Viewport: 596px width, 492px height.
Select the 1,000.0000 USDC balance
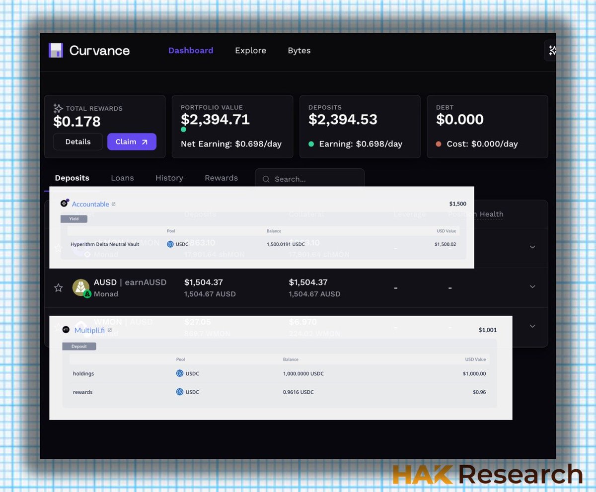point(303,373)
